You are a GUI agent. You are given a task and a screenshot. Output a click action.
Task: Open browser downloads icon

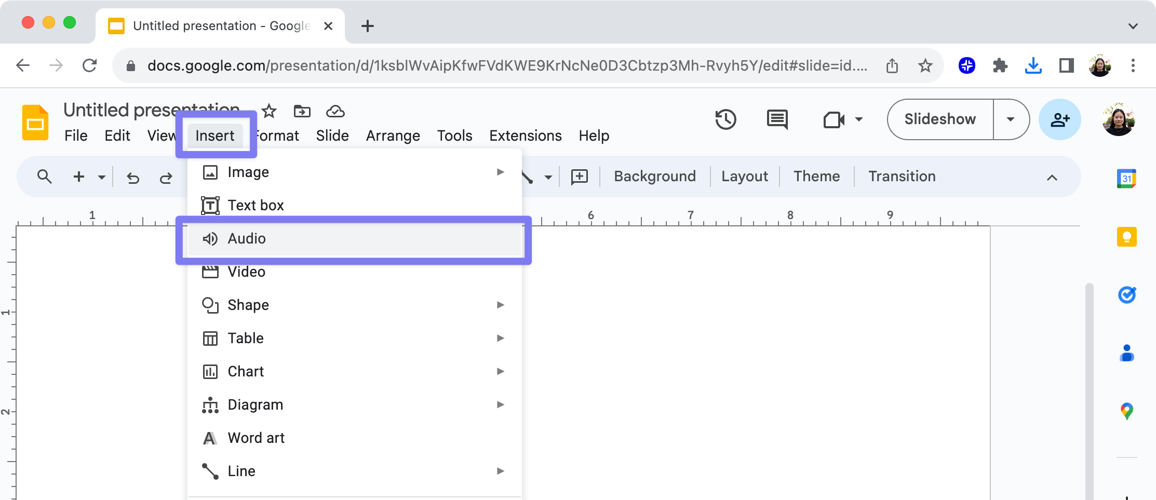pos(1033,65)
